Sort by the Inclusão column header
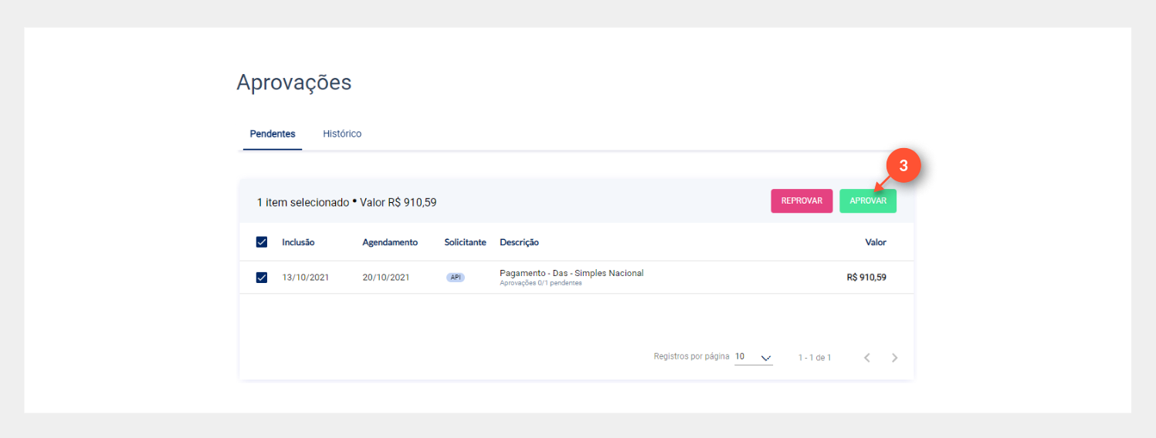This screenshot has width=1156, height=438. click(298, 242)
